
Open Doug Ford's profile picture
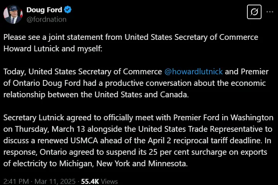coord(13,15)
